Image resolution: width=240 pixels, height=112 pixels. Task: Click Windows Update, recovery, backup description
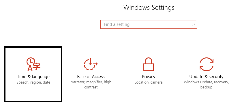point(206,85)
